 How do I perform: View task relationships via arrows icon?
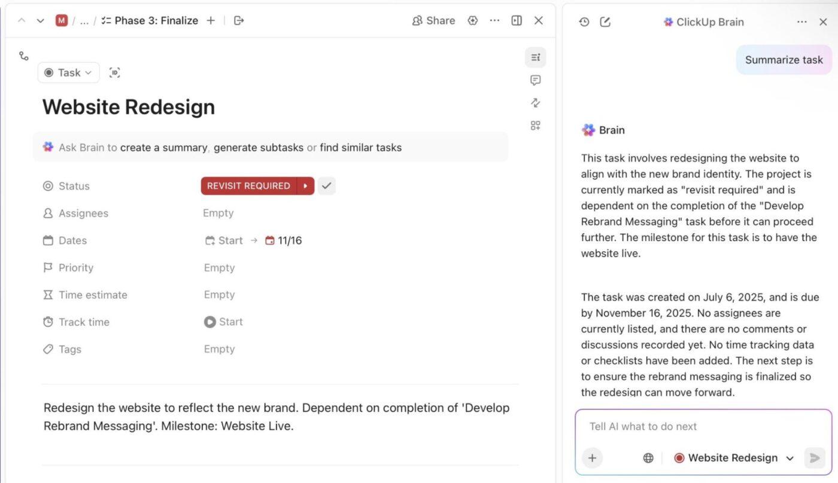(535, 103)
